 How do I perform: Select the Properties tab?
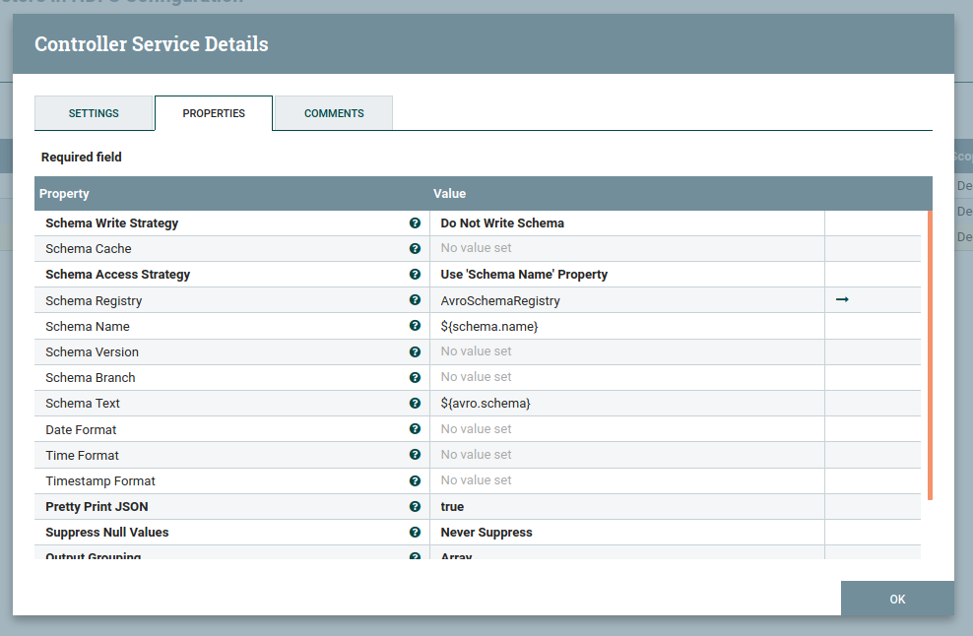tap(214, 113)
